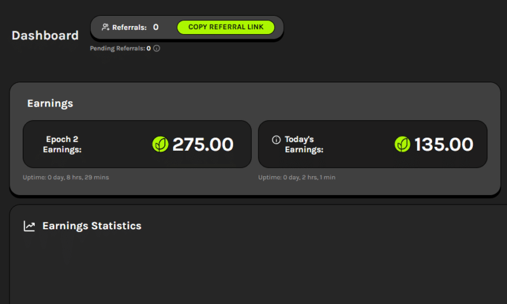Screen dimensions: 507x304
Task: Select the Dashboard page heading
Action: click(45, 35)
